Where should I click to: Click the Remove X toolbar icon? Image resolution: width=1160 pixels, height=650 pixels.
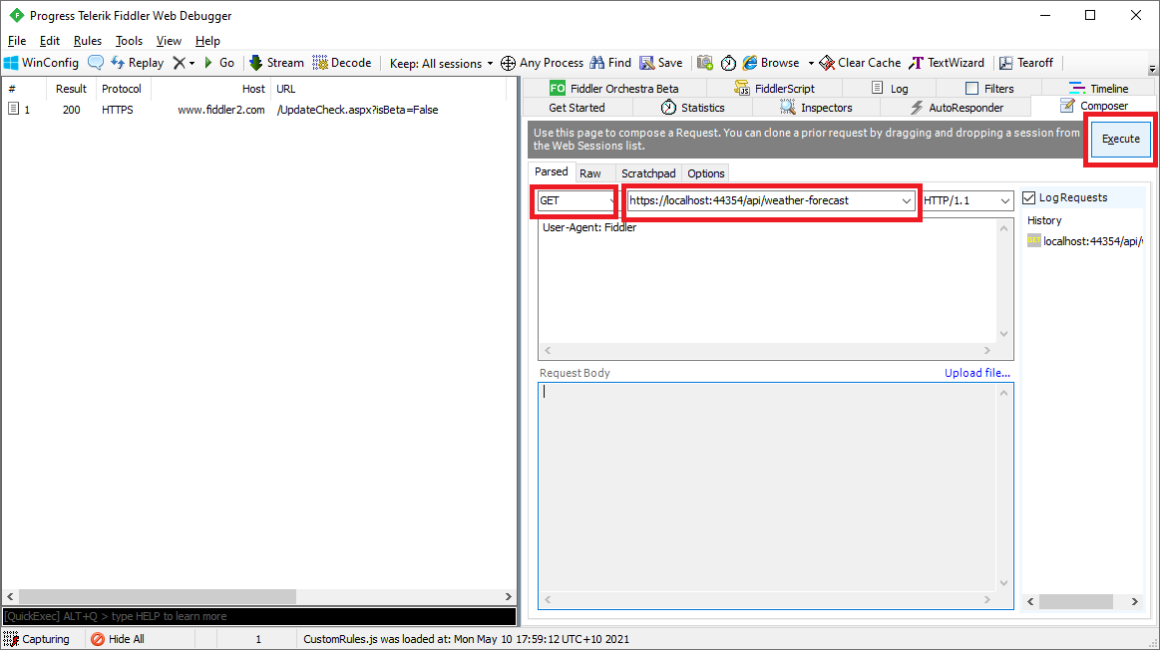pos(179,63)
